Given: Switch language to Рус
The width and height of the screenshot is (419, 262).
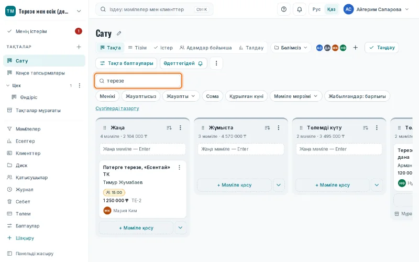Looking at the screenshot, I should pos(316,9).
